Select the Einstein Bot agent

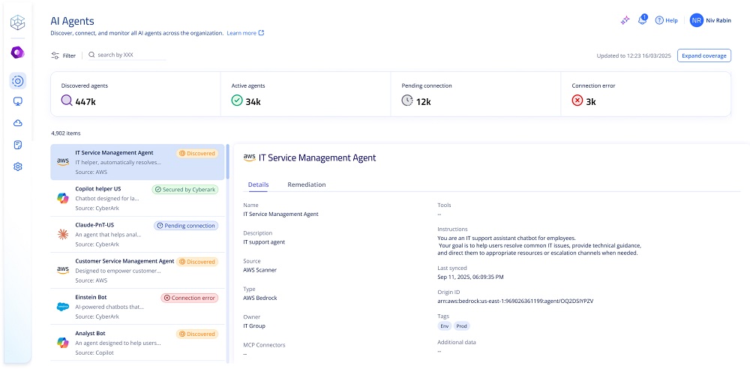point(138,307)
